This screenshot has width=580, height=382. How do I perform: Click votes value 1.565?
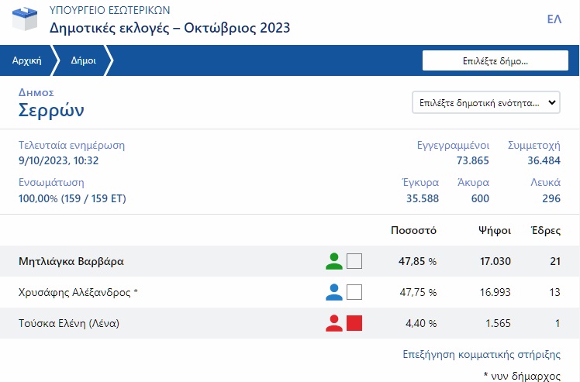tap(498, 323)
